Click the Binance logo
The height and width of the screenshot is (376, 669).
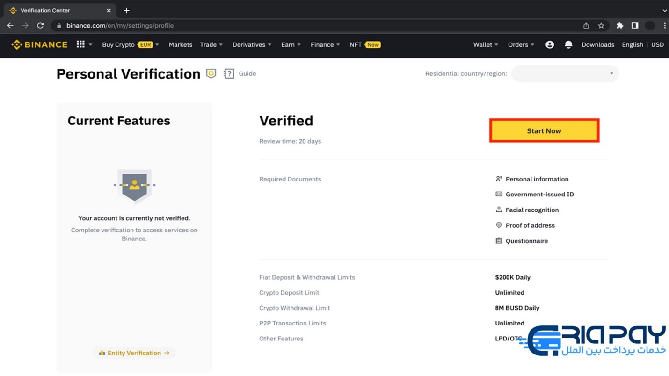(x=40, y=44)
